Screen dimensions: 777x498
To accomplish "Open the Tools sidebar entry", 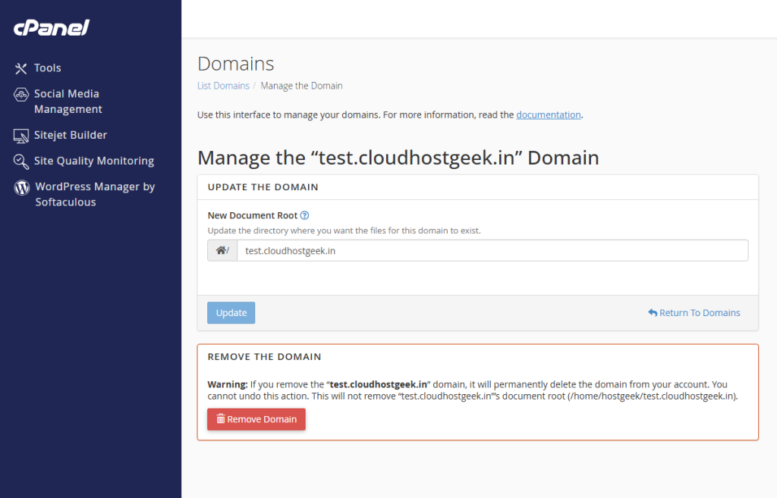I will point(47,67).
